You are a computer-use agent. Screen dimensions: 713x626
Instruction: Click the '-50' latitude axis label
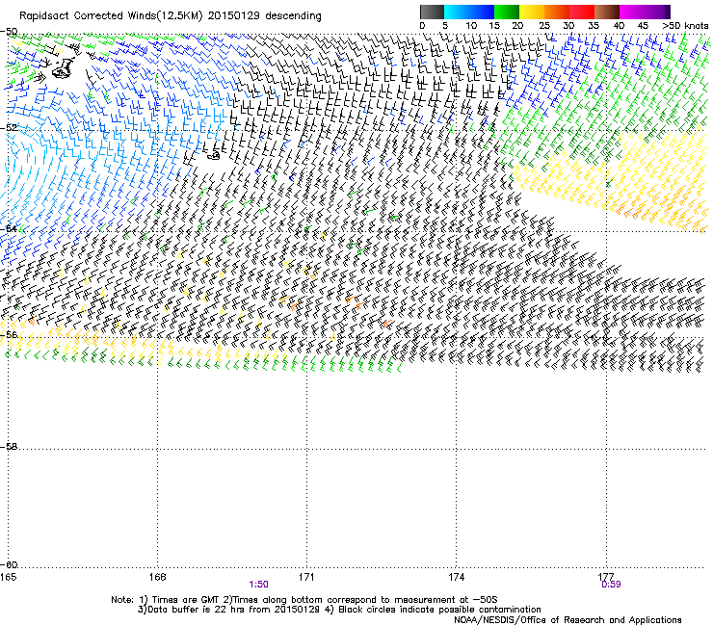(x=9, y=32)
